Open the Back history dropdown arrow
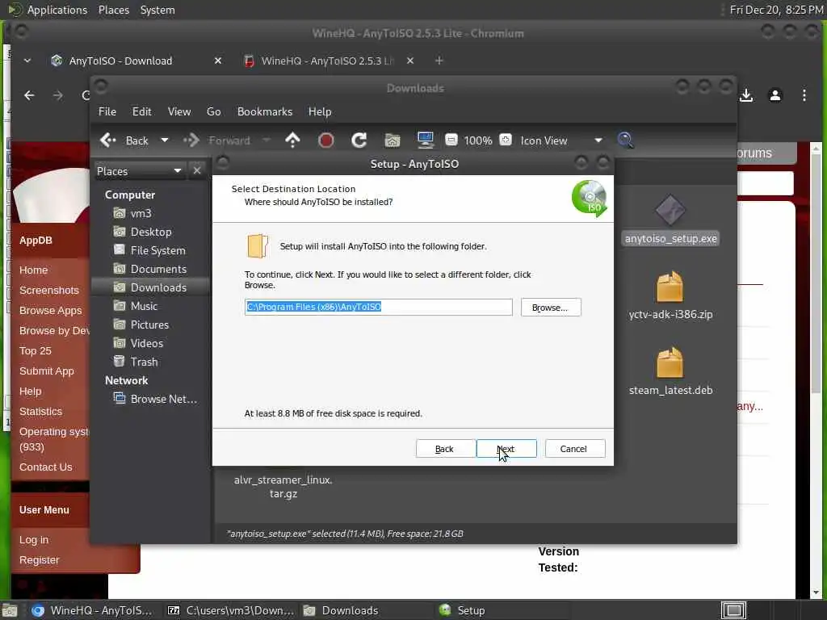The image size is (827, 620). (165, 140)
